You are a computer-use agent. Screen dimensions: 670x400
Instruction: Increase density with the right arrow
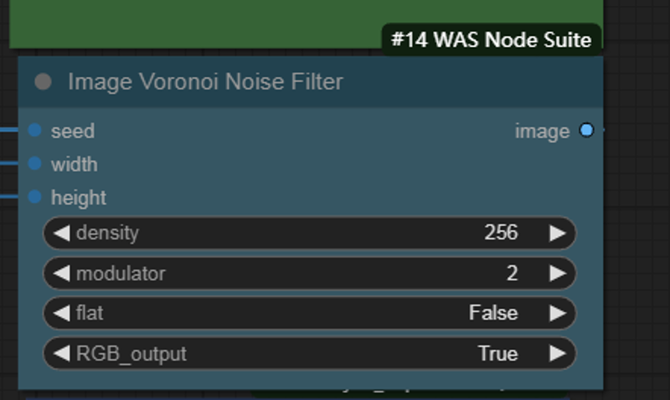558,233
